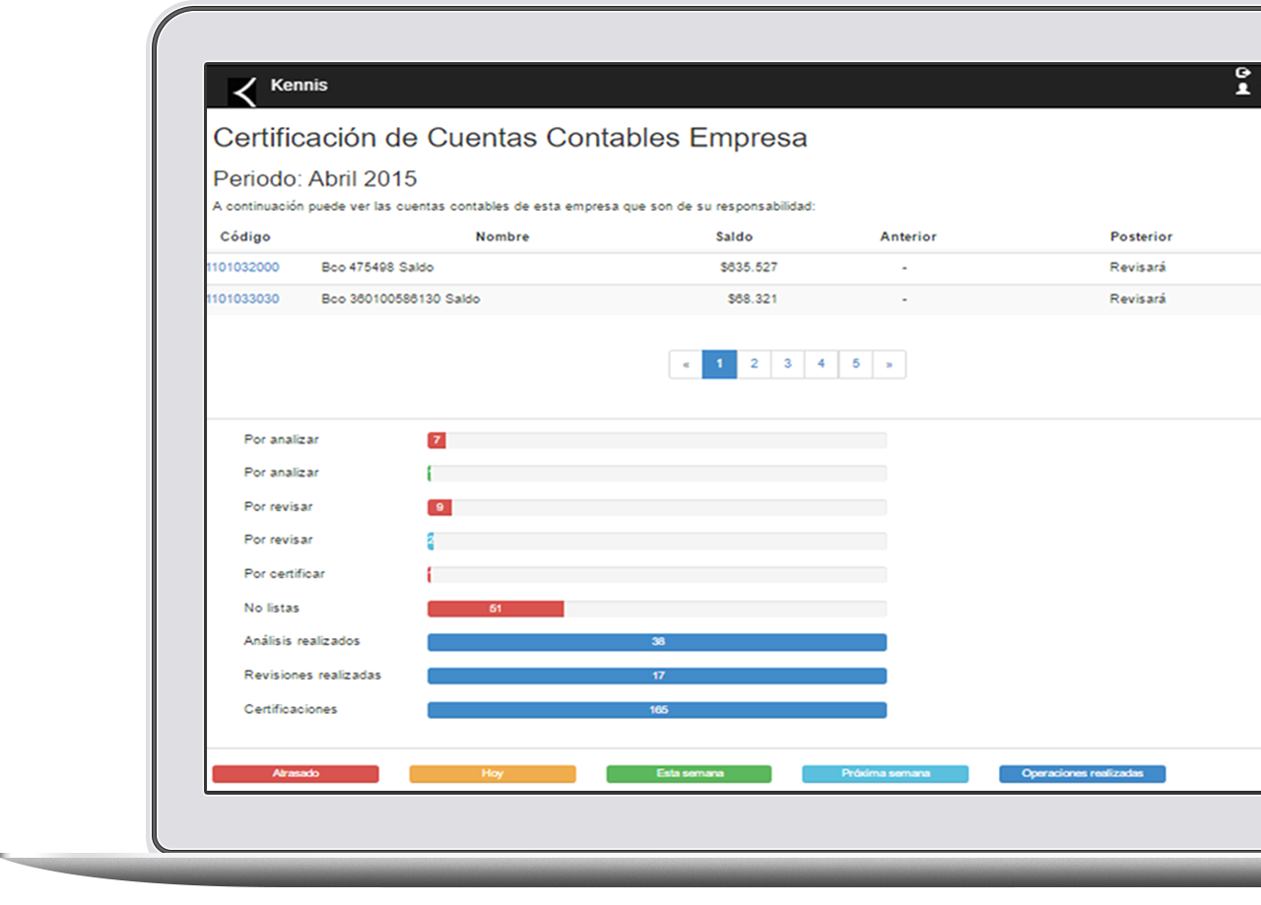This screenshot has width=1261, height=905.
Task: Click the Kennis brand name text
Action: coord(299,86)
